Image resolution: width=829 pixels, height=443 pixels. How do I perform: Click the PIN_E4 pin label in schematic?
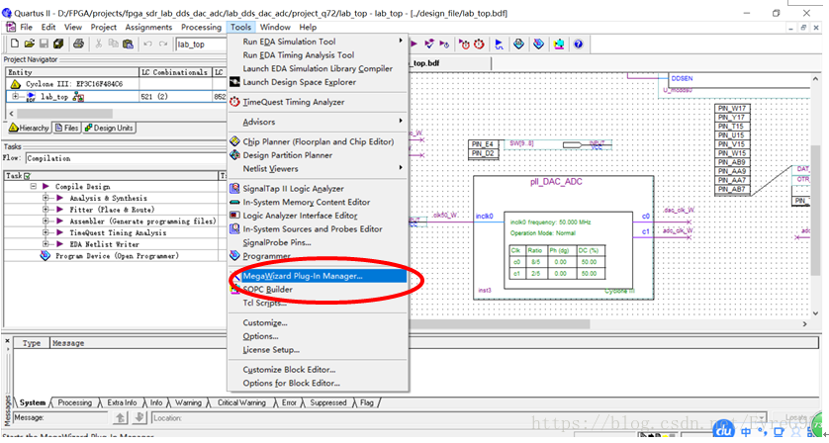483,144
